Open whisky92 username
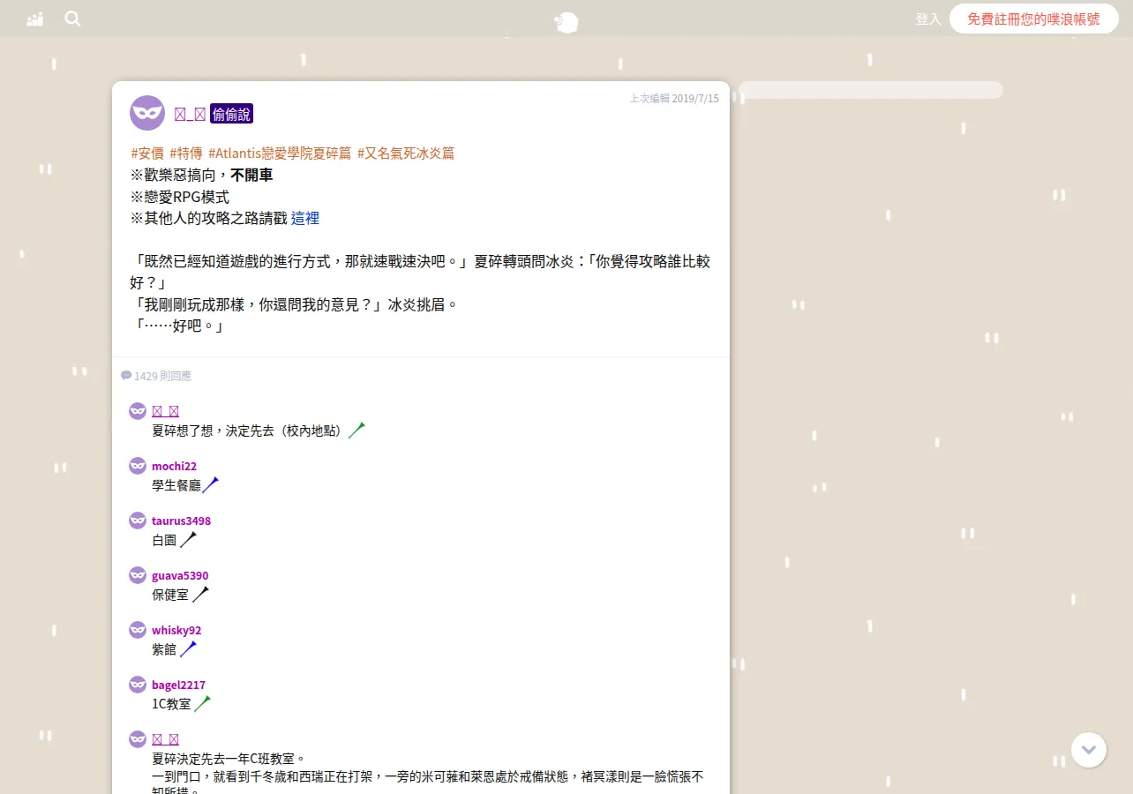Viewport: 1133px width, 794px height. pos(176,630)
